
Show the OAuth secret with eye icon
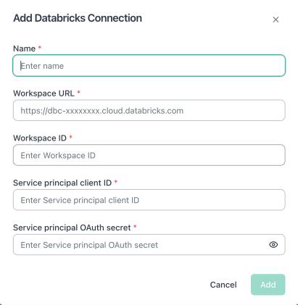(273, 245)
